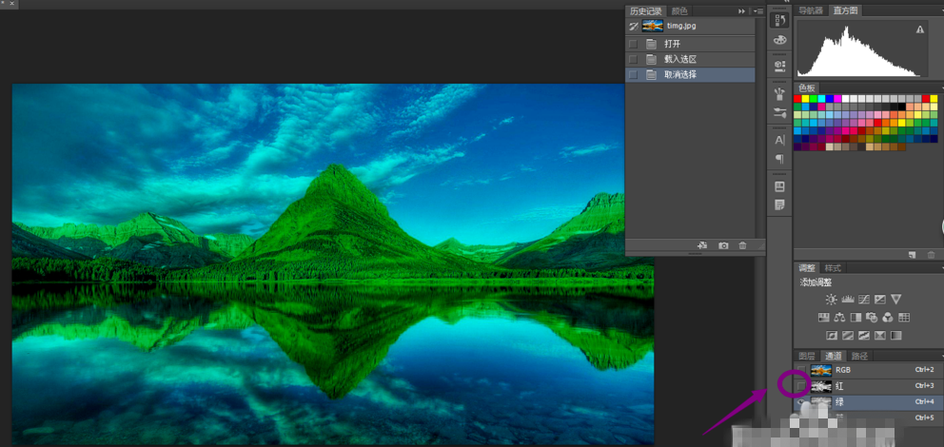Select the 直方图 tab
Screen dimensions: 944x447
point(846,10)
